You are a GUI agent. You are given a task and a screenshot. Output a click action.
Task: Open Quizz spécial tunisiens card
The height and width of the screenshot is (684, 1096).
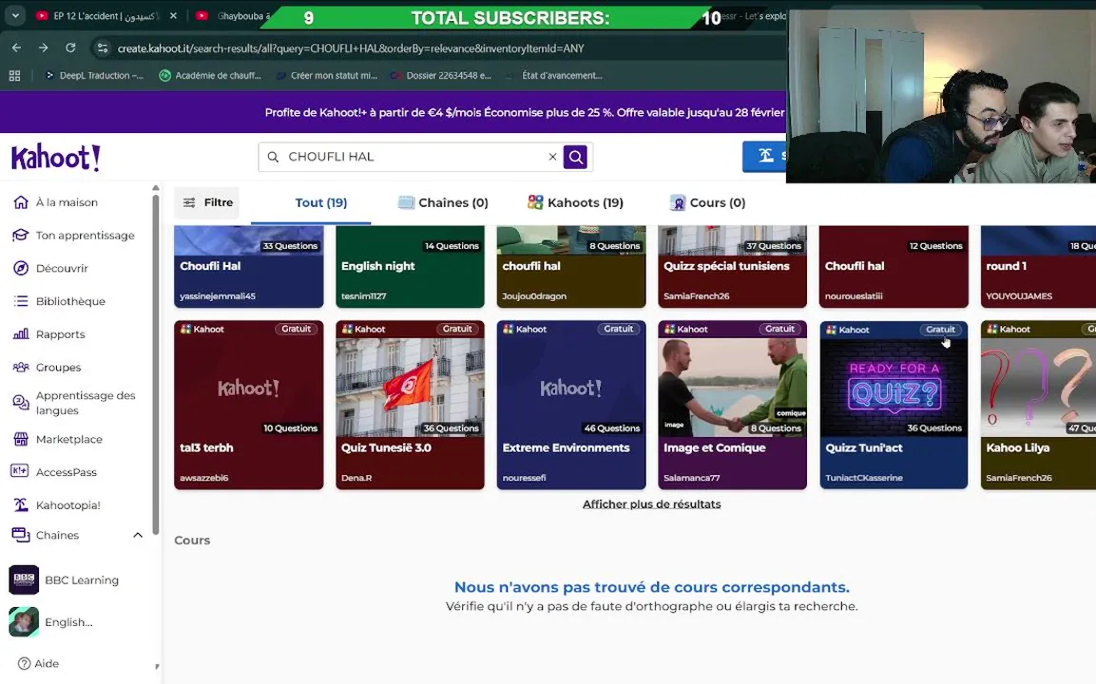pos(733,266)
